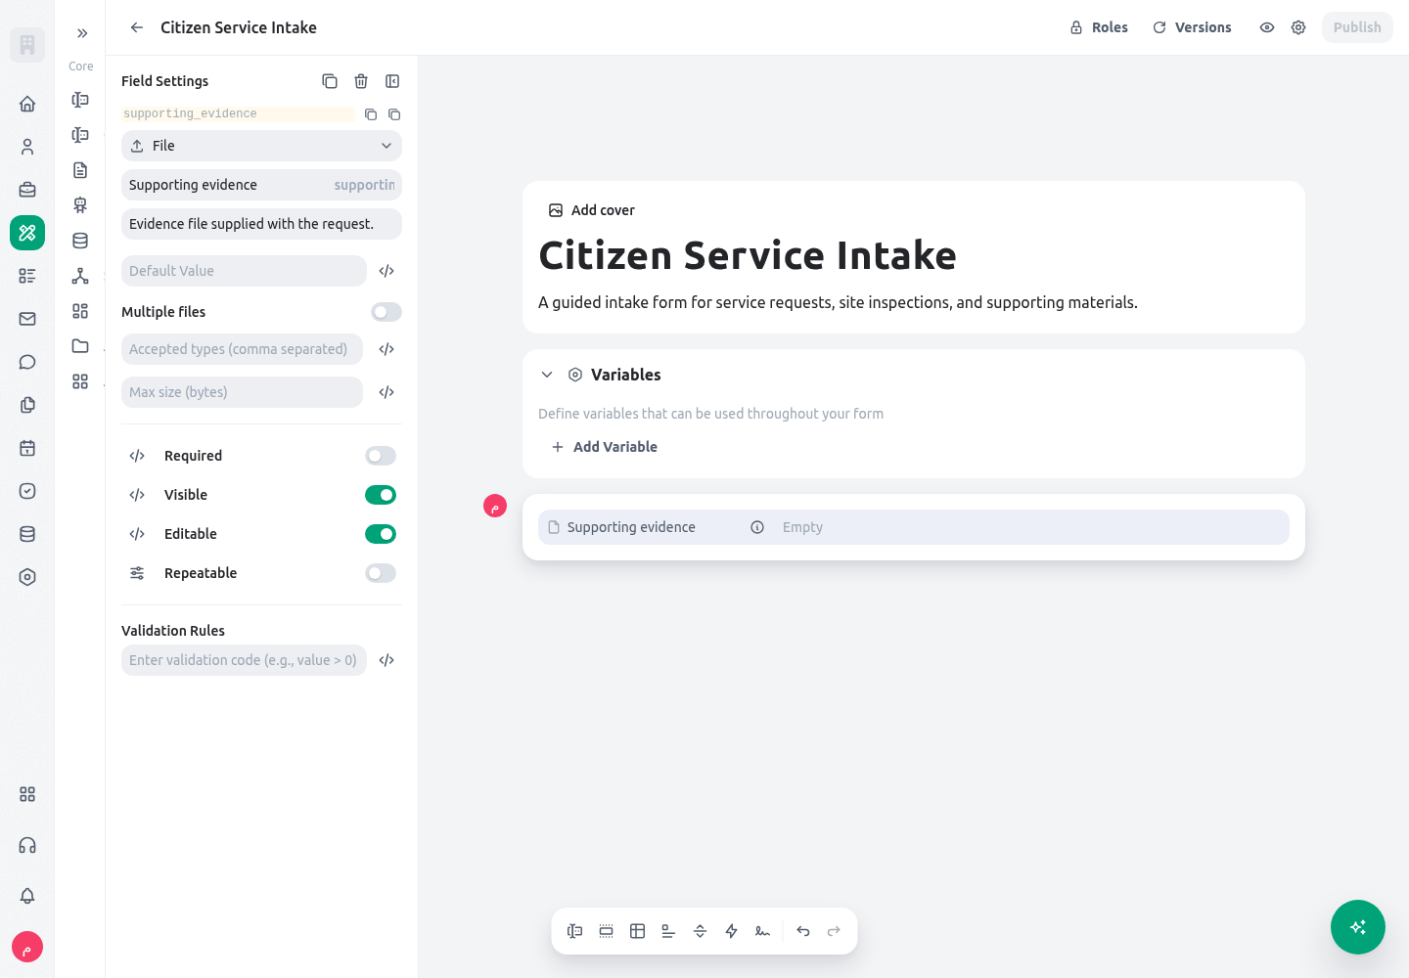1409x978 pixels.
Task: Open code editor for Default Value
Action: [x=386, y=271]
